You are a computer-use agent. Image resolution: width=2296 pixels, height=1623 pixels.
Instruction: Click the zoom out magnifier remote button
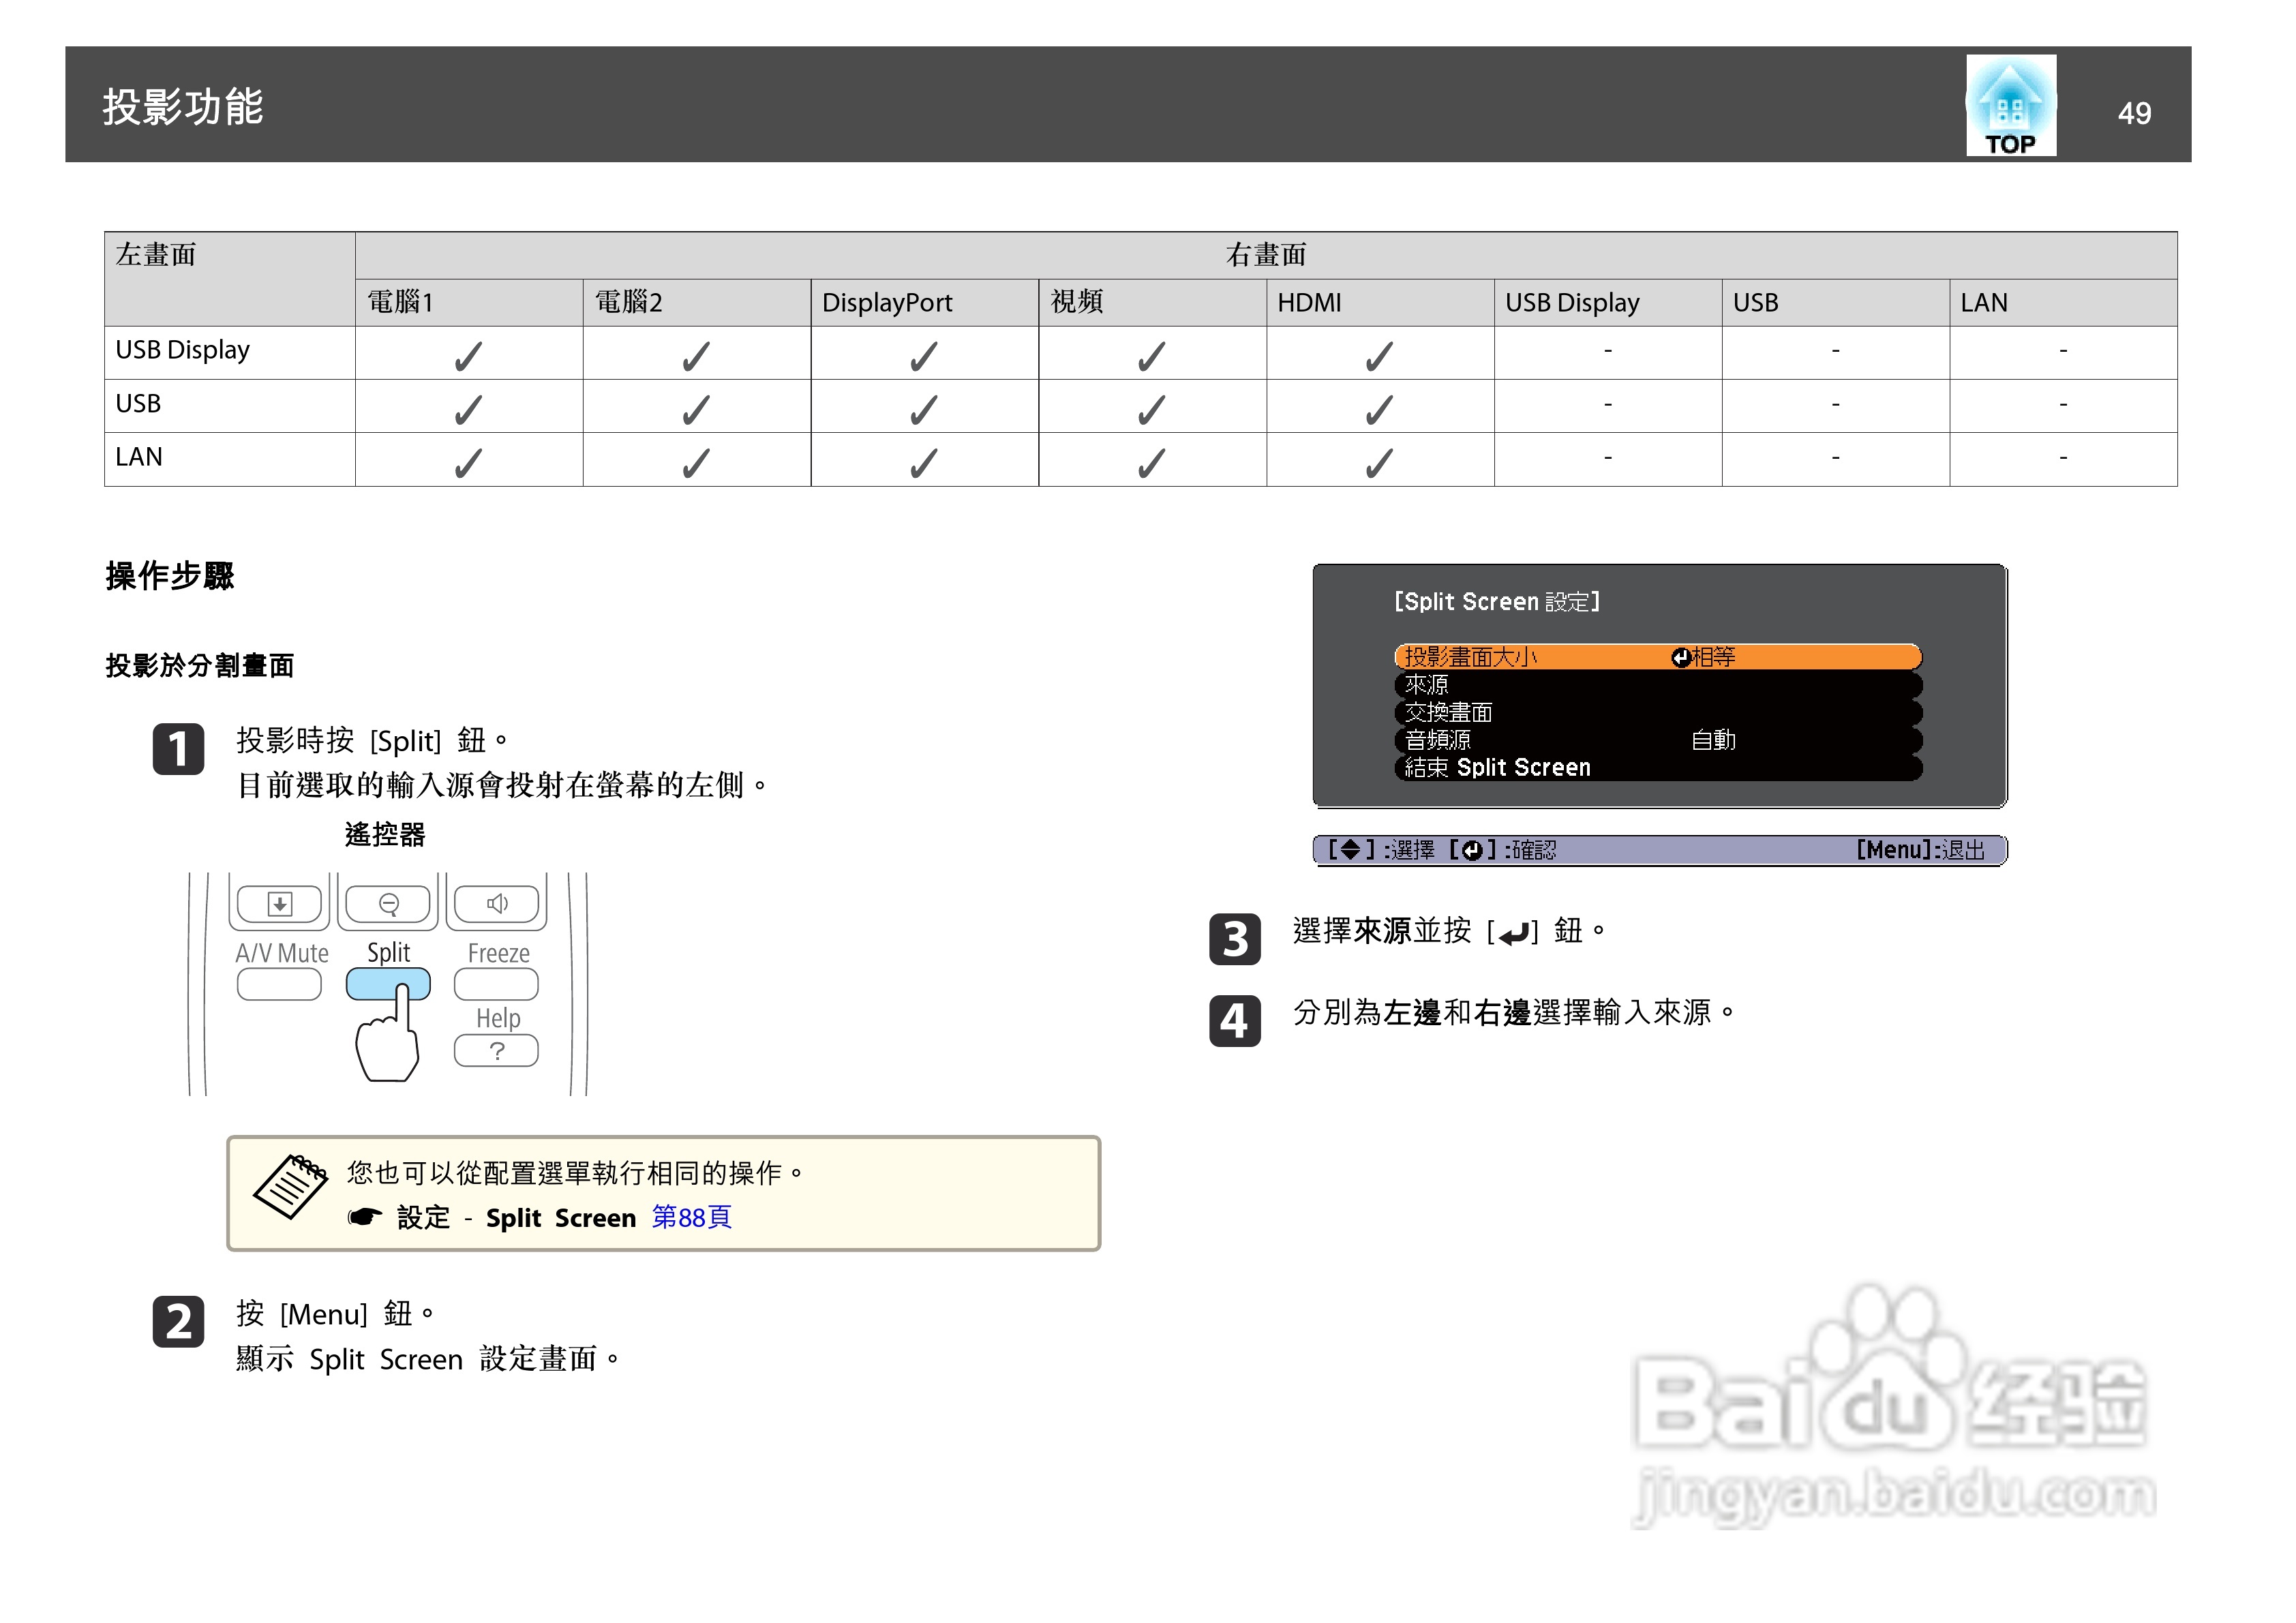pos(388,904)
